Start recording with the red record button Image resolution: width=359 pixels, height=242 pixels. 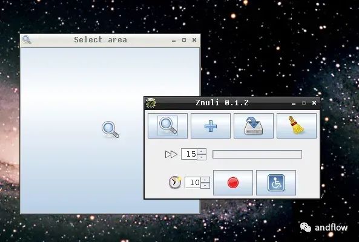[233, 183]
